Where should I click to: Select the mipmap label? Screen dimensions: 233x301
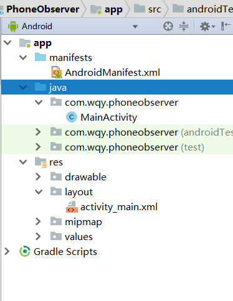point(83,222)
